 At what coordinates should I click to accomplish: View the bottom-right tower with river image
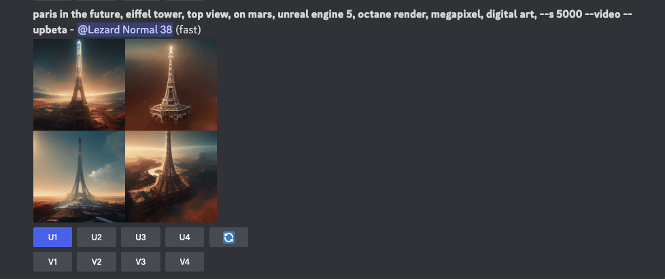(x=171, y=177)
